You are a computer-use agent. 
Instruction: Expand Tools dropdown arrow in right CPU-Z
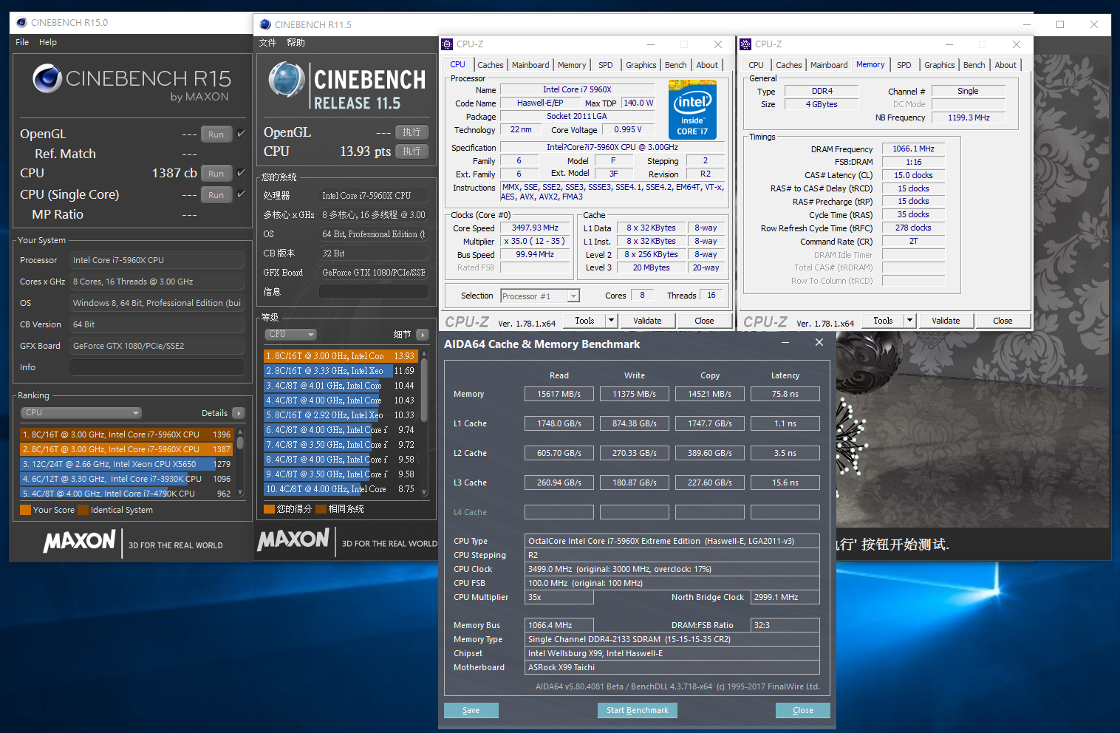tap(910, 321)
